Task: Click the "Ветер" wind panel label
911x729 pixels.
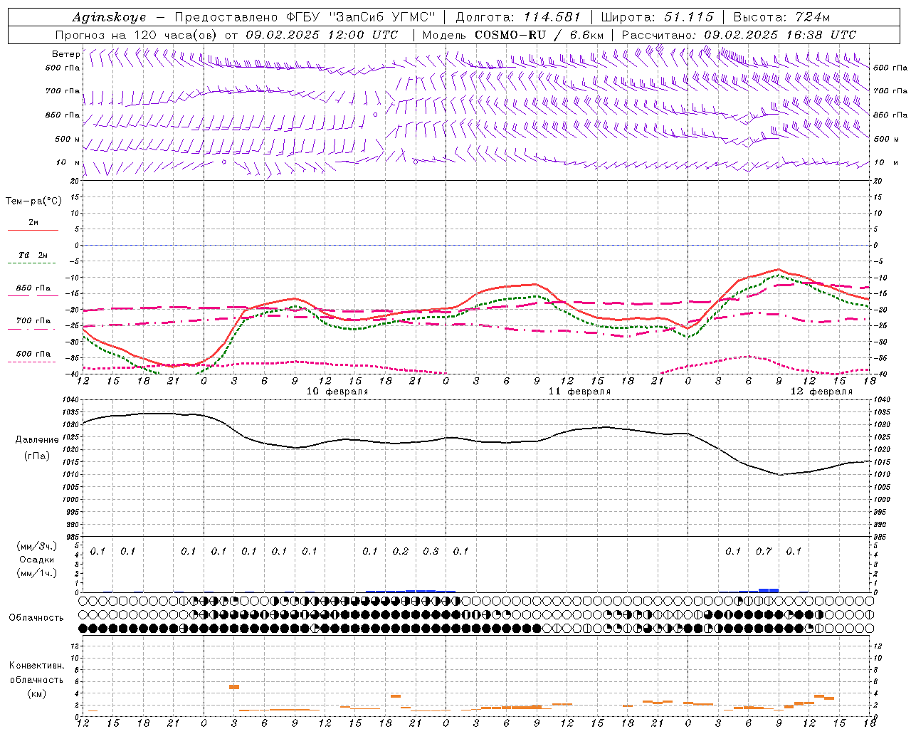Action: click(65, 54)
